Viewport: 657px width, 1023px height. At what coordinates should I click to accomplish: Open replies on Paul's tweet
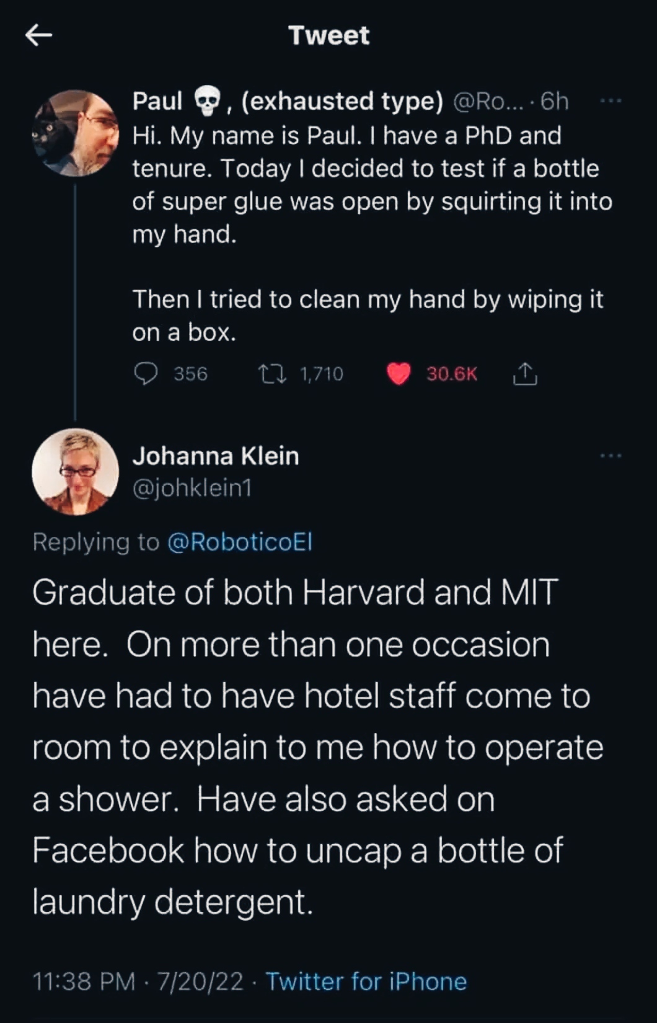146,373
